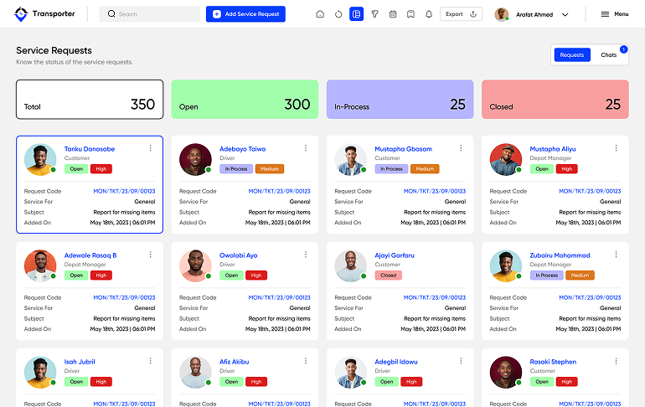Click Medium priority badge on Zubairu Mohammad card

click(x=580, y=276)
